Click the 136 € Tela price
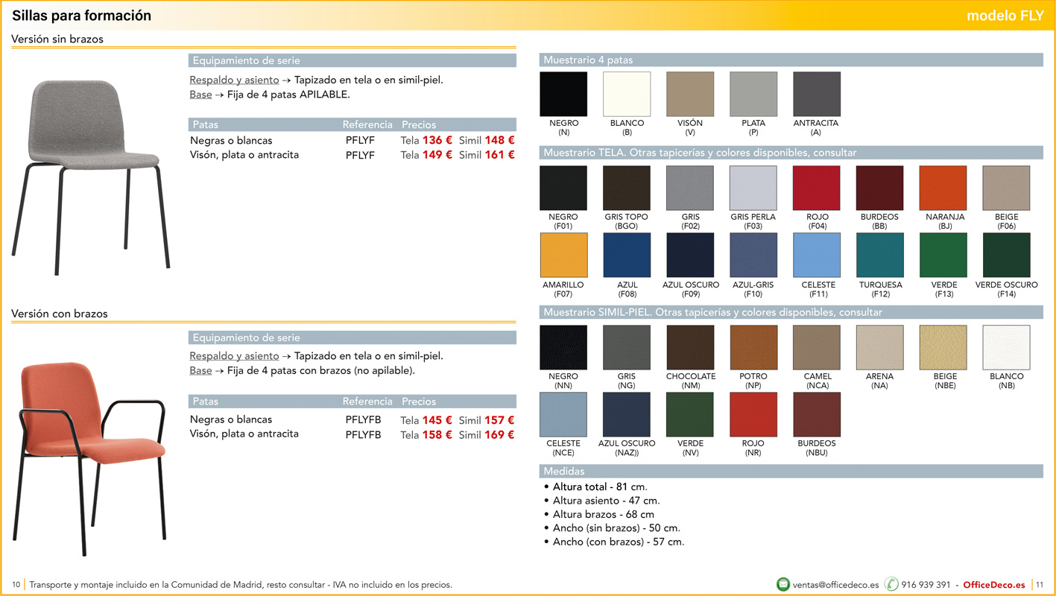Screen dimensions: 1056x596 point(437,140)
